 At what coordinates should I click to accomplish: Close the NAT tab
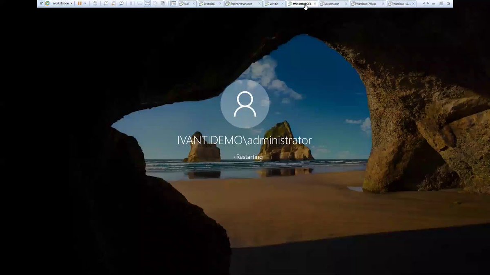pyautogui.click(x=194, y=4)
